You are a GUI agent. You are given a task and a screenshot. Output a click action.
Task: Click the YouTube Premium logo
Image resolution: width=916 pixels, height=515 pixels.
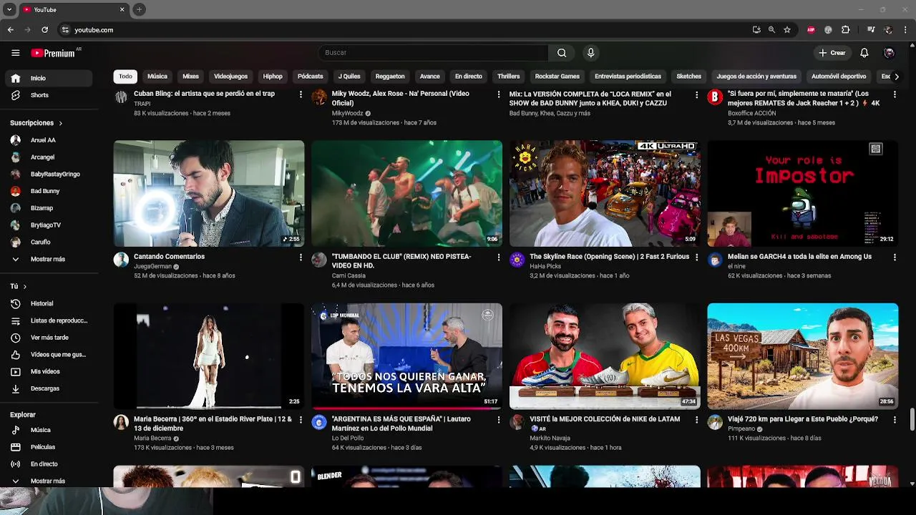click(54, 53)
